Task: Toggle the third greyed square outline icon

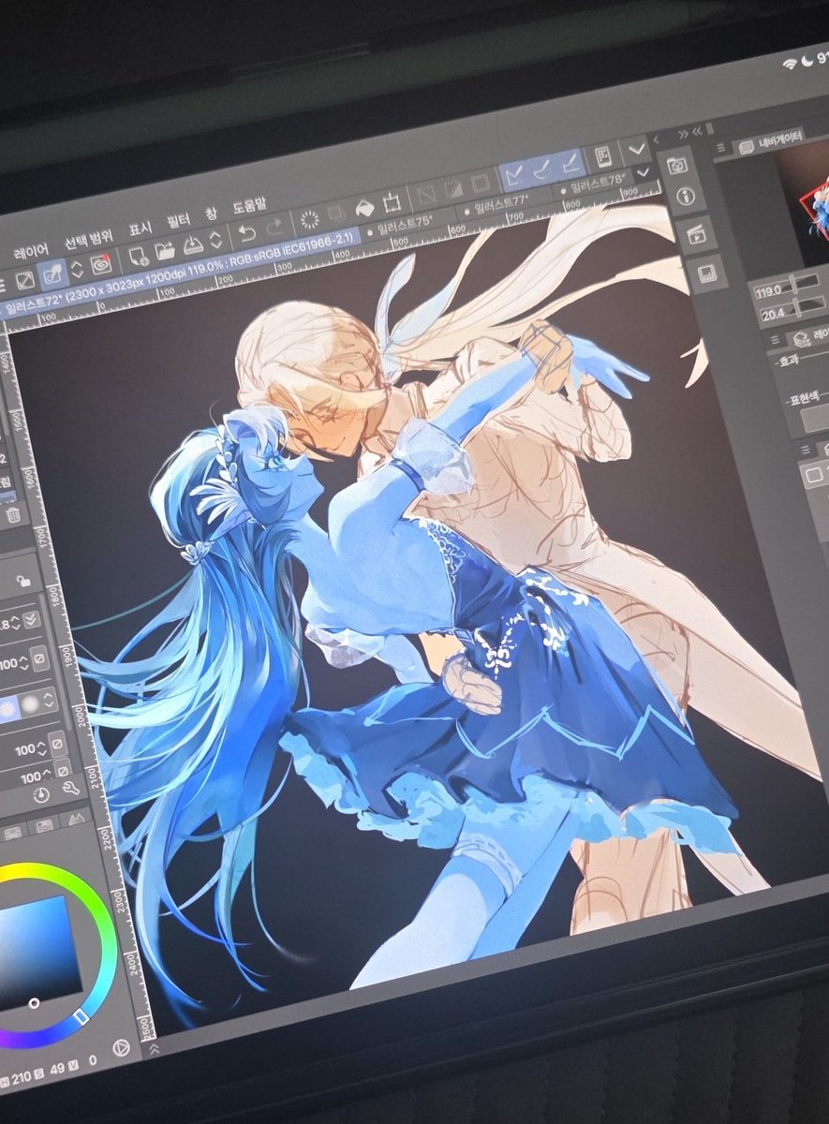Action: 481,182
